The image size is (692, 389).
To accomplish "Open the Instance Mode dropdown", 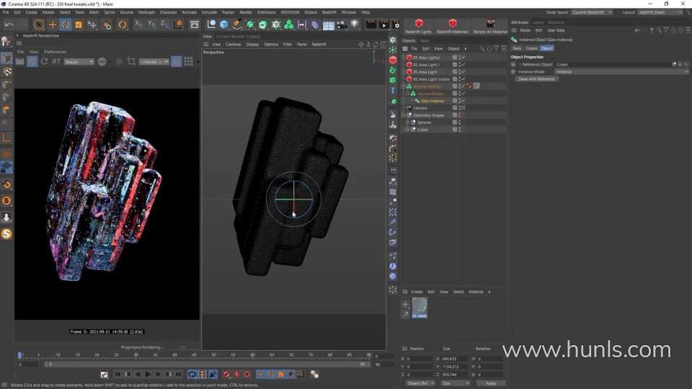I will (621, 71).
